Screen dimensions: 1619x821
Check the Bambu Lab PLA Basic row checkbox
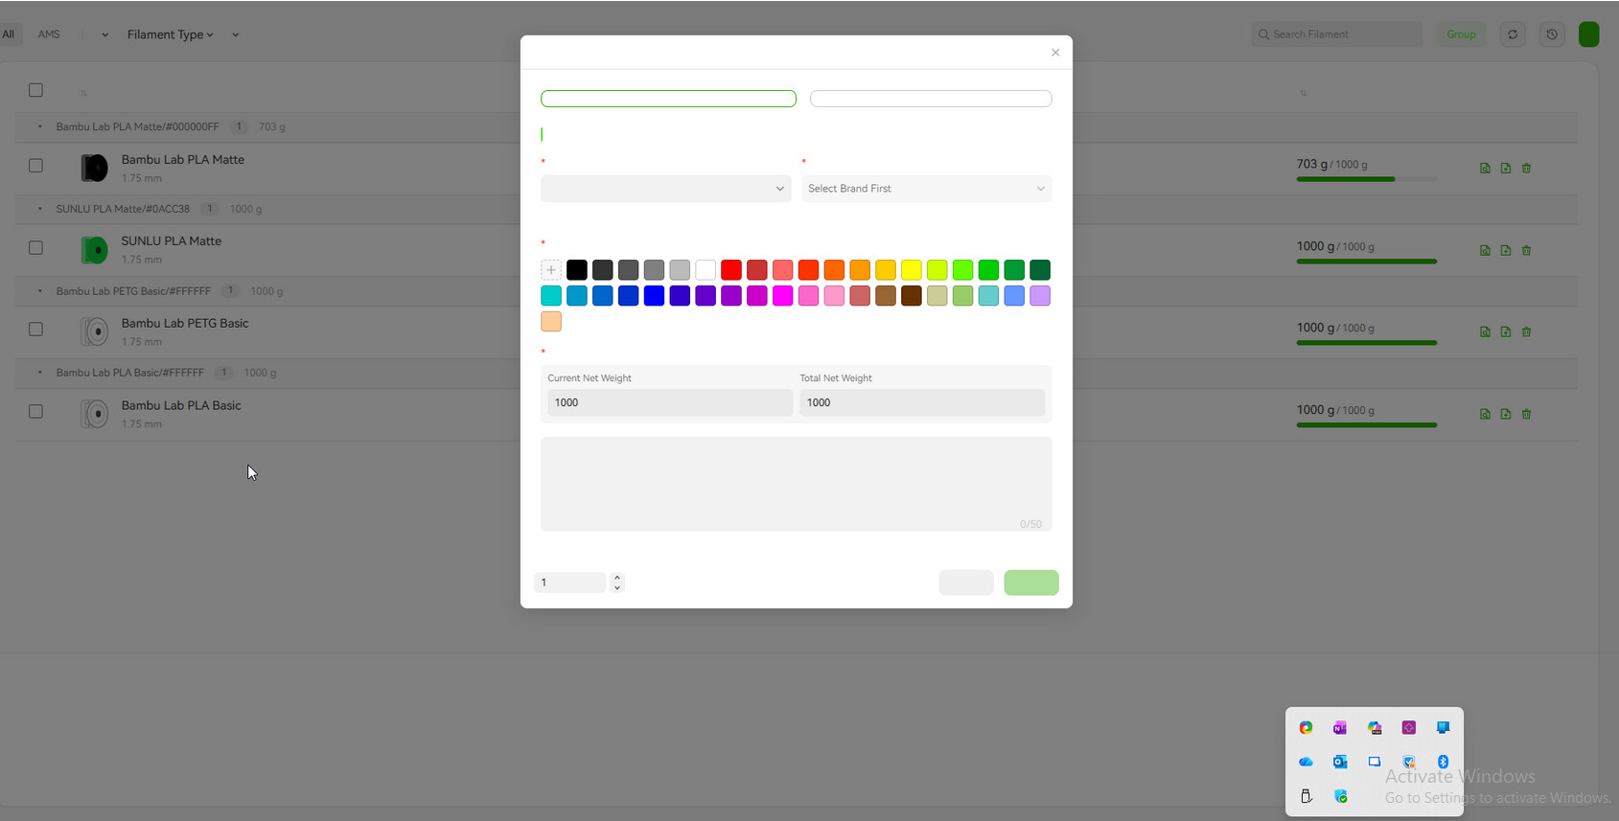pos(35,411)
